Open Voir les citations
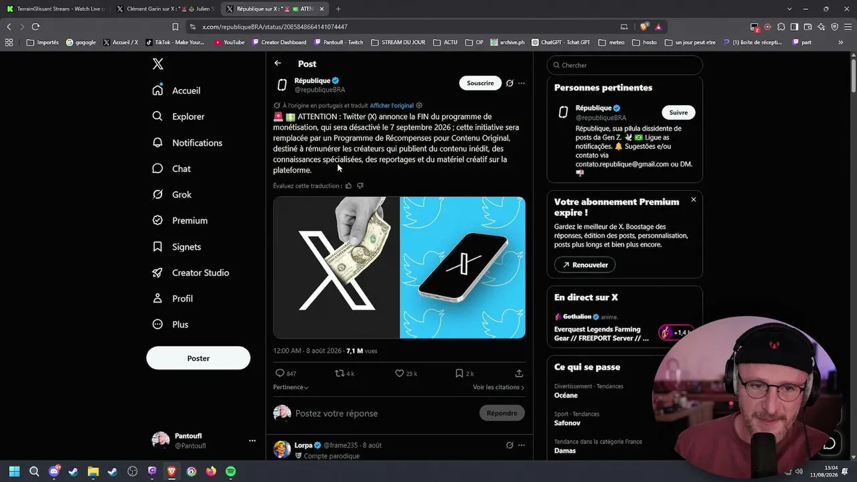Viewport: 857px width, 482px height. click(499, 387)
